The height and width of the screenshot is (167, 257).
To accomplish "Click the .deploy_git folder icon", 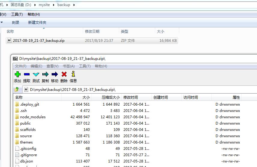I will pyautogui.click(x=17, y=104).
